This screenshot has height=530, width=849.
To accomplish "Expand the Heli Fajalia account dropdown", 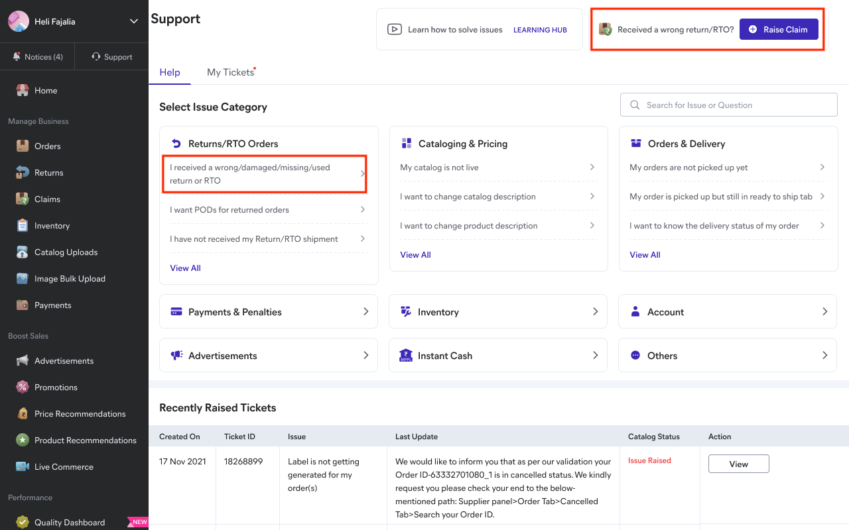I will 133,21.
